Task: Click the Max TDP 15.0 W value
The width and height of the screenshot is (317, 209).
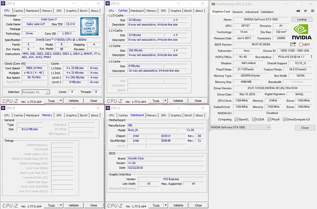Action: pos(70,24)
